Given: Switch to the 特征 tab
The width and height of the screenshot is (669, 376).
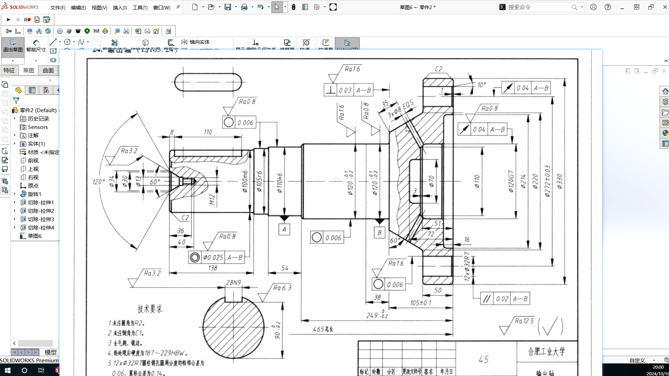Looking at the screenshot, I should point(9,70).
